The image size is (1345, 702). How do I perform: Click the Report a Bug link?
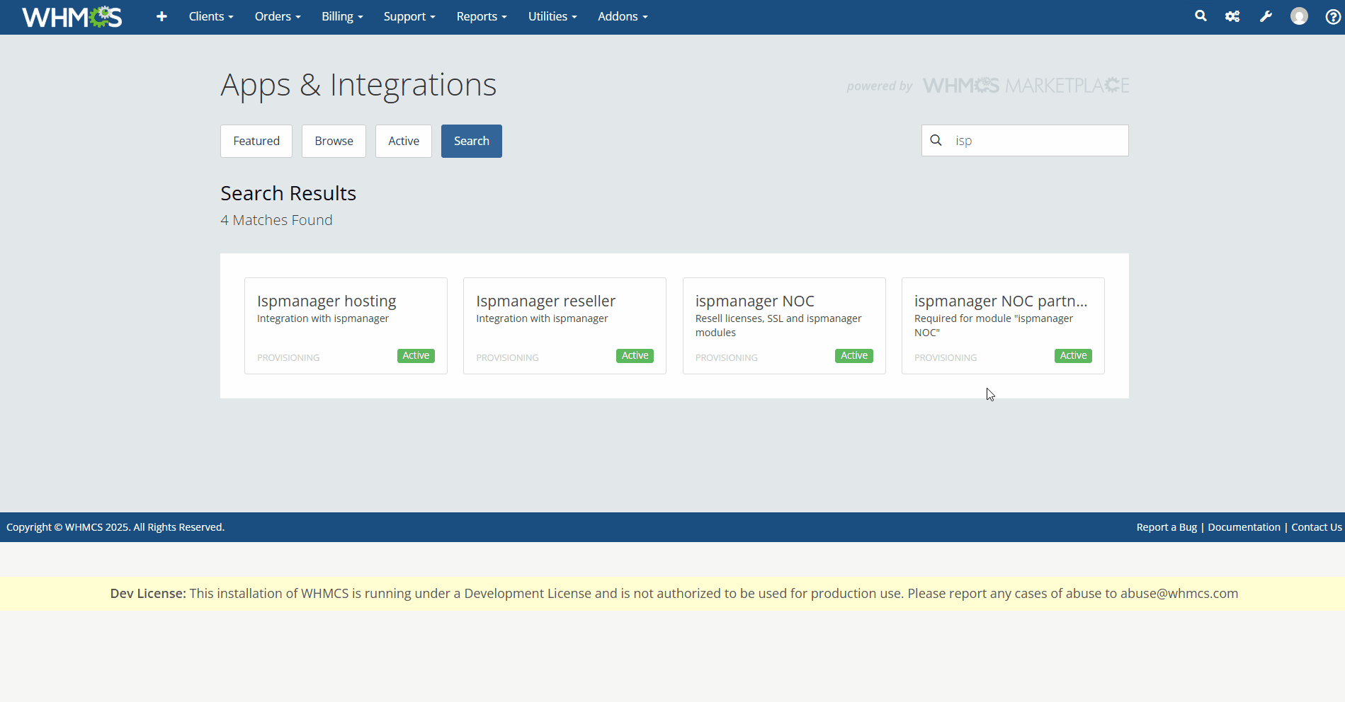(x=1167, y=527)
